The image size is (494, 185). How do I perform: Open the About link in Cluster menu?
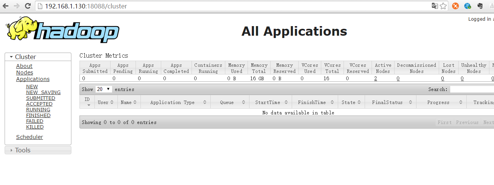(x=24, y=66)
